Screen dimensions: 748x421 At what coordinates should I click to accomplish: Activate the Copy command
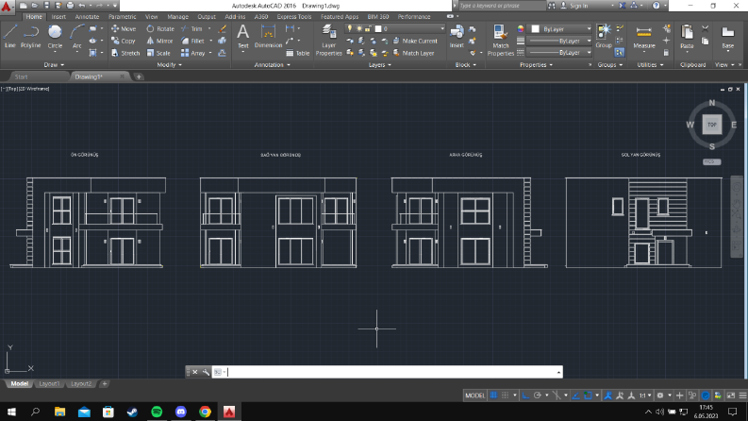click(x=124, y=41)
